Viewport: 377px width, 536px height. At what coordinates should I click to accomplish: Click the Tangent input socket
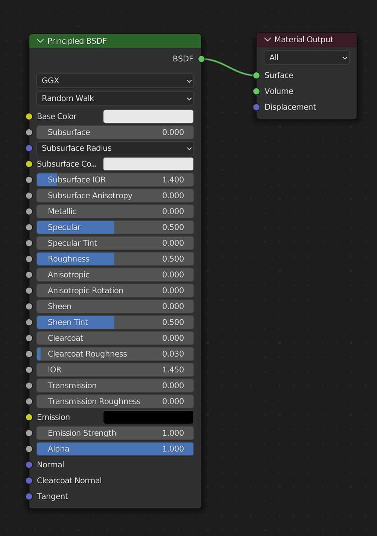coord(29,496)
